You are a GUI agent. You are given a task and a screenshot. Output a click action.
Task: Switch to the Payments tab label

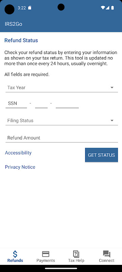point(46,260)
